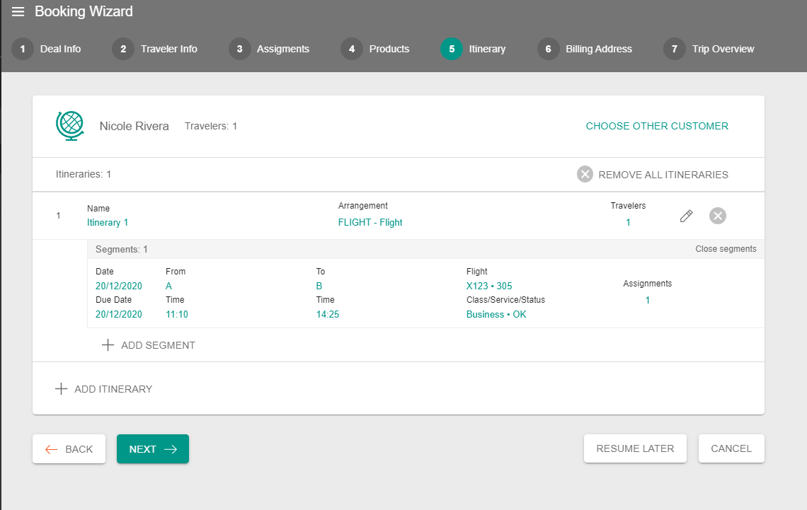Click the Segments: 1 header

point(122,250)
